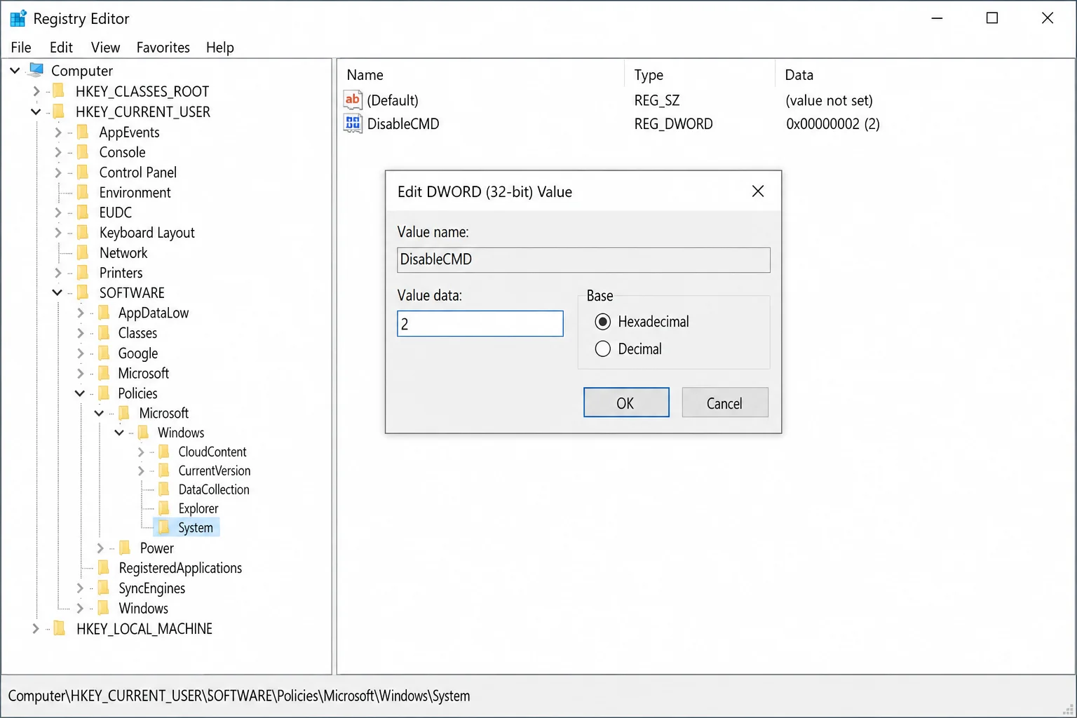1077x718 pixels.
Task: Open the Help menu
Action: [219, 47]
